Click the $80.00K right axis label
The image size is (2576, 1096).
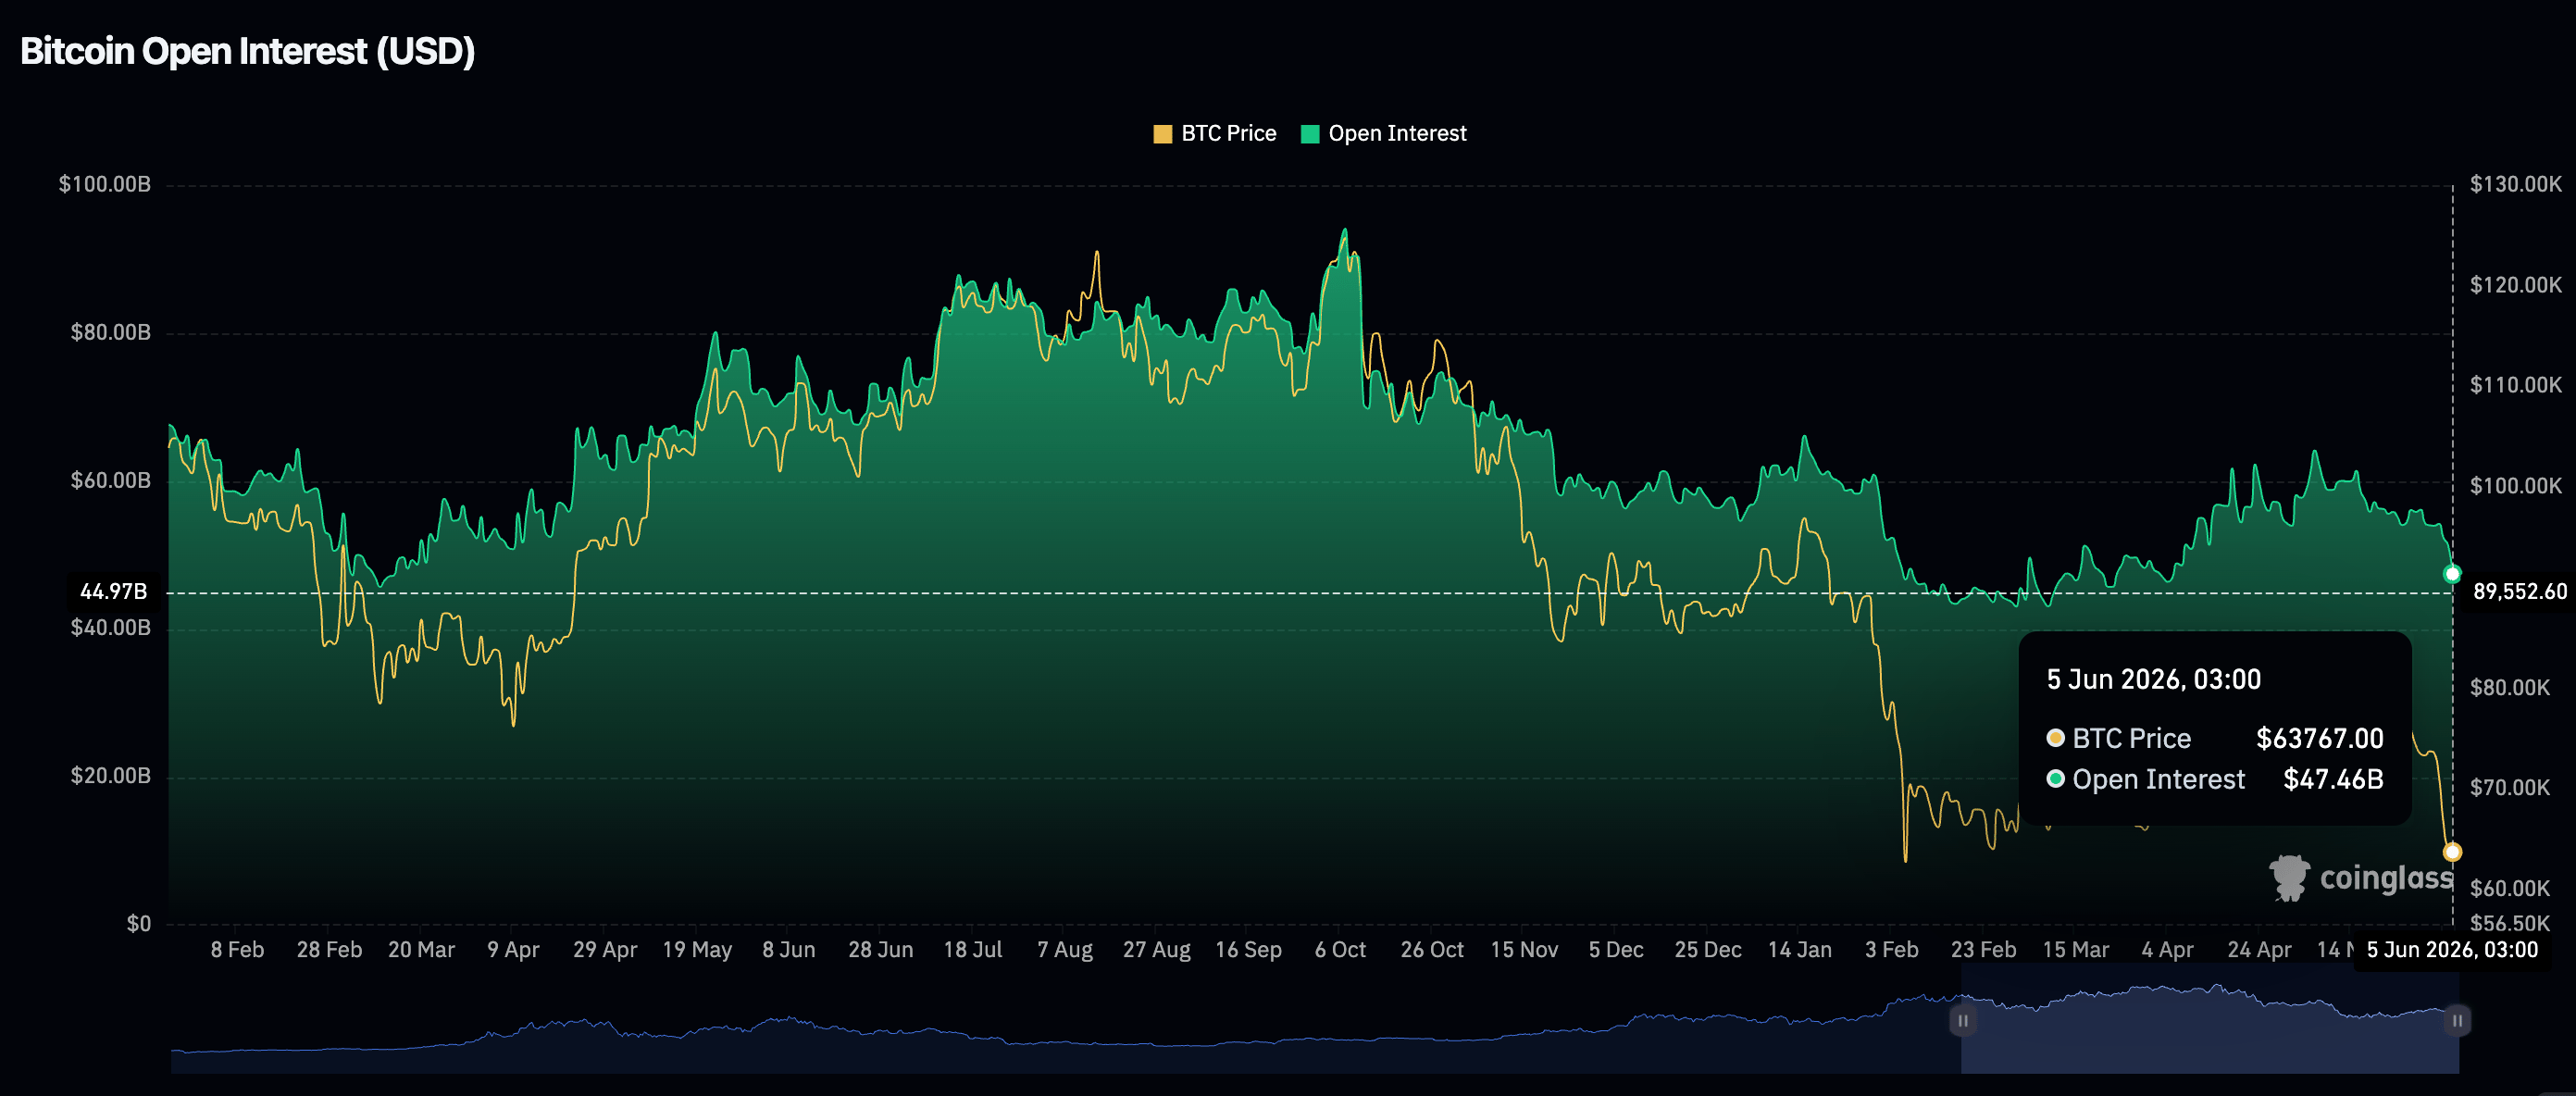tap(2510, 688)
